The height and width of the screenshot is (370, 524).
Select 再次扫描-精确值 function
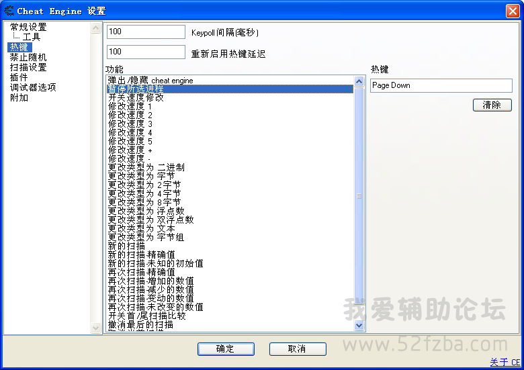[230, 272]
